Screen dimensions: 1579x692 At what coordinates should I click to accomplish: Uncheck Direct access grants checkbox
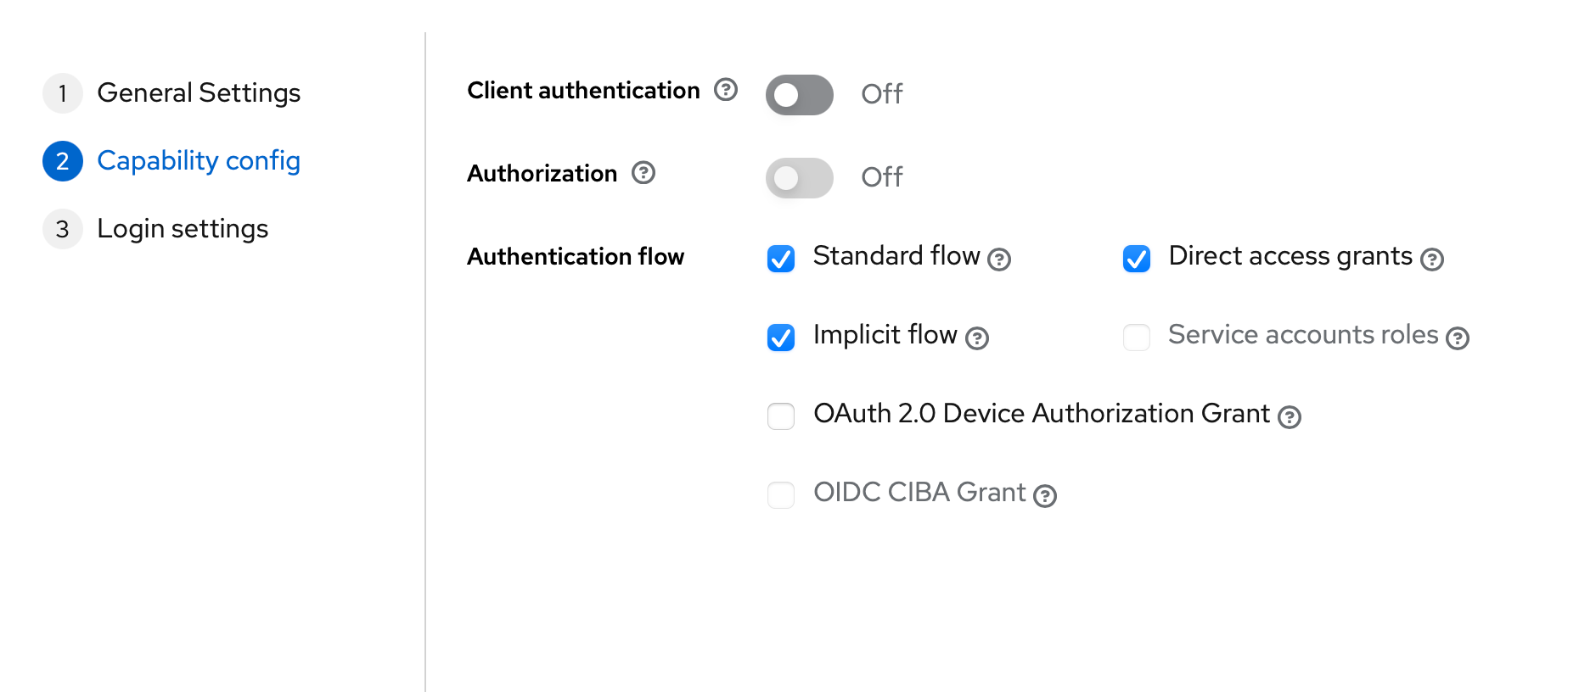pyautogui.click(x=1137, y=259)
